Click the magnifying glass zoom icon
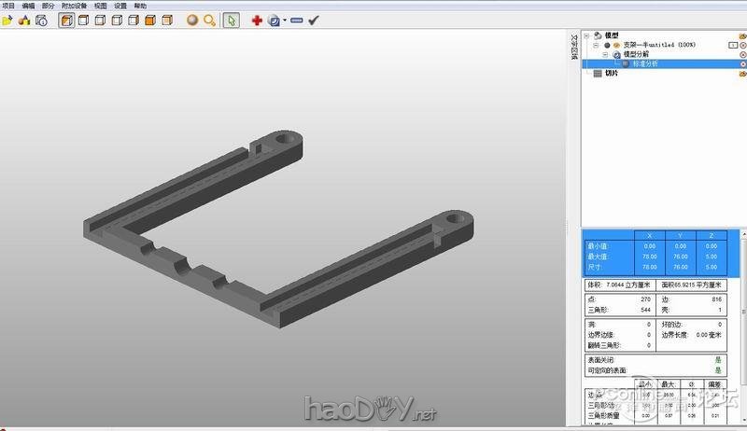 point(210,20)
